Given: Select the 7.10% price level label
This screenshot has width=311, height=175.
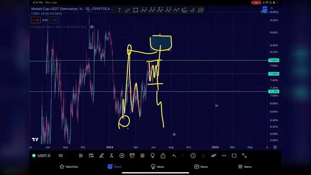Looking at the screenshot, I should 274,91.
